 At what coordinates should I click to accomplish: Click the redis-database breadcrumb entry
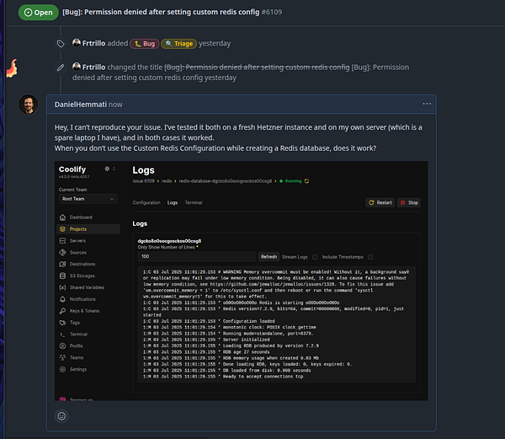pyautogui.click(x=226, y=181)
